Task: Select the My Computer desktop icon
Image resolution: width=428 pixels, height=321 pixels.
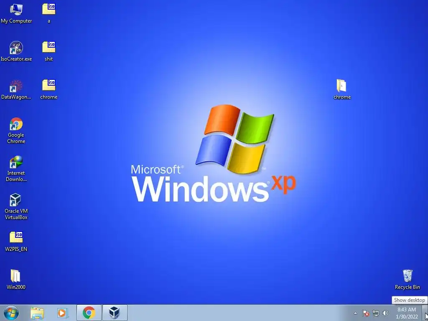Action: [x=16, y=14]
